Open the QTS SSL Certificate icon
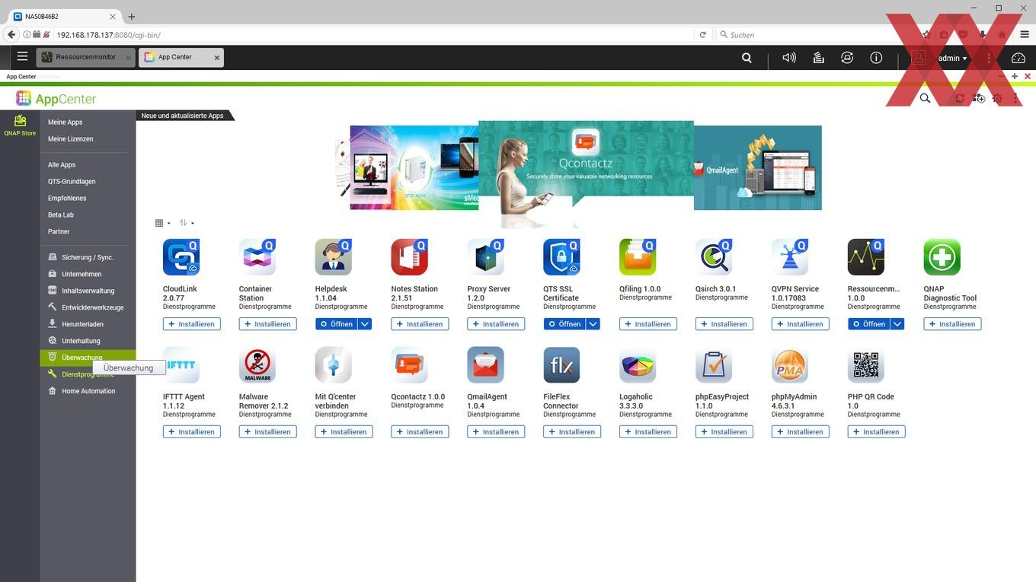Image resolution: width=1036 pixels, height=582 pixels. (562, 257)
